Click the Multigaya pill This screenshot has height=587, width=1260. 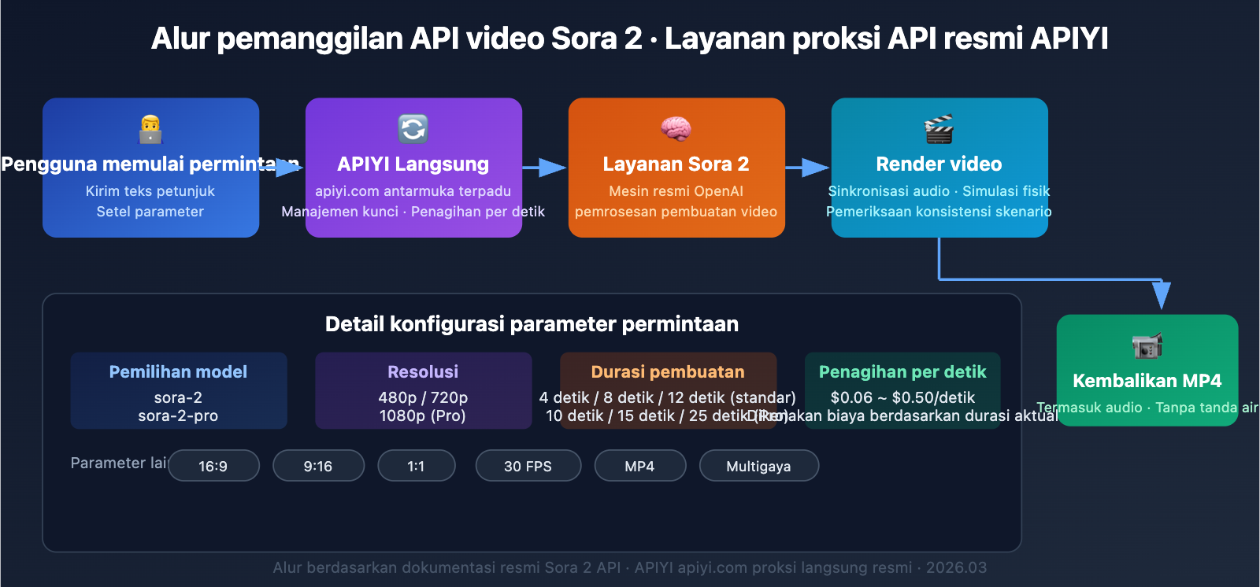[x=758, y=466]
